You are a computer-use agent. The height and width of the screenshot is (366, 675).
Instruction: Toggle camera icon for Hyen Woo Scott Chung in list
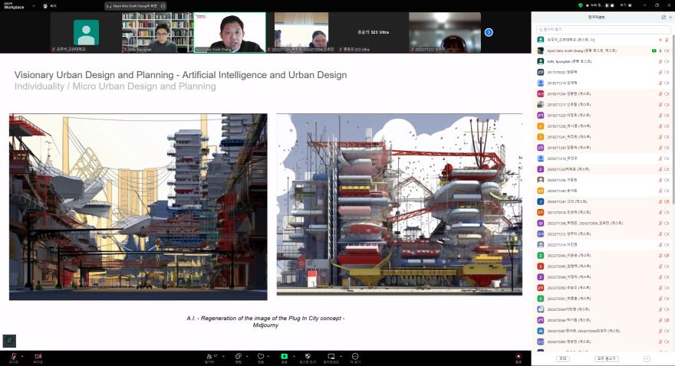667,51
